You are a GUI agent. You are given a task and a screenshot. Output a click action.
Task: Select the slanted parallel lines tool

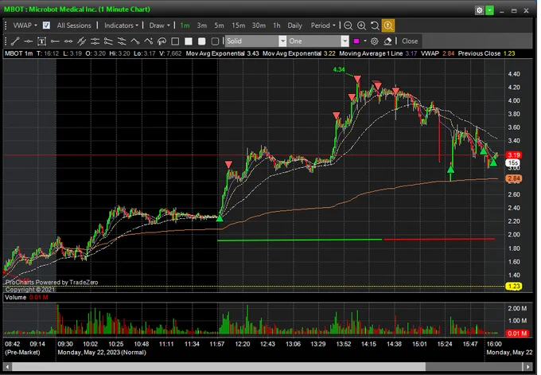[x=108, y=41]
